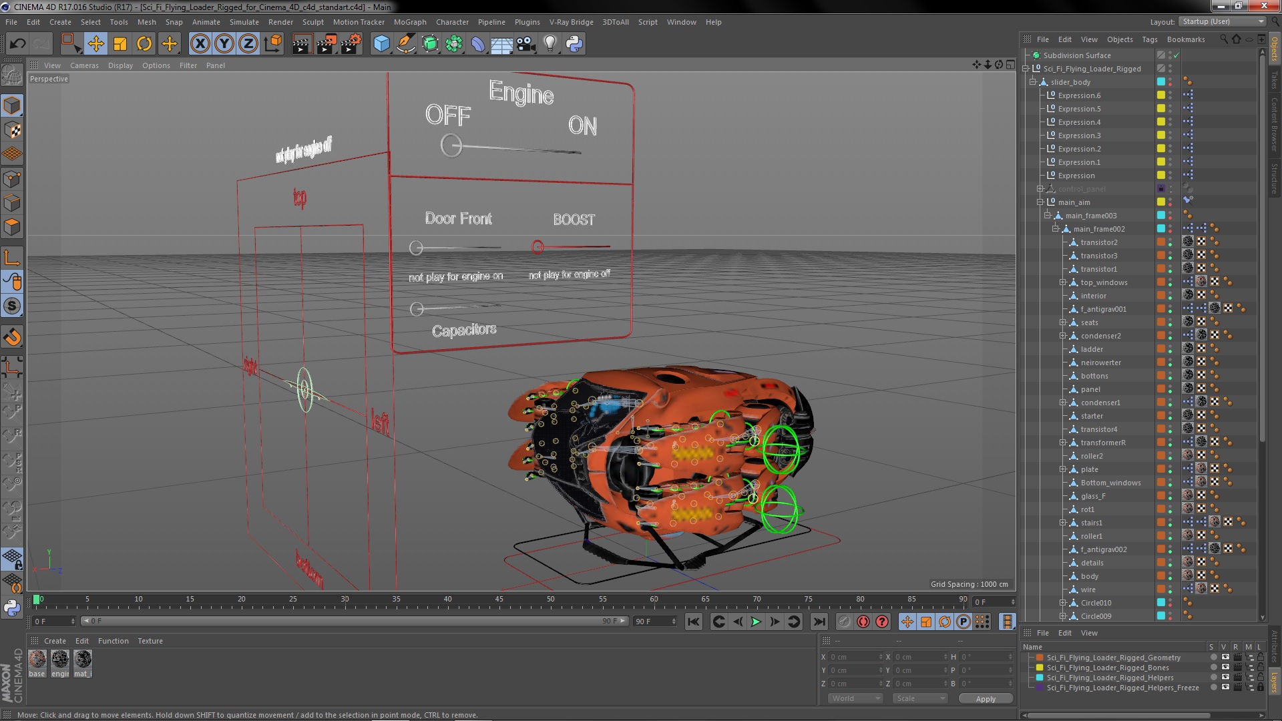The image size is (1282, 721).
Task: Toggle Enable Snap S icon
Action: tap(12, 306)
